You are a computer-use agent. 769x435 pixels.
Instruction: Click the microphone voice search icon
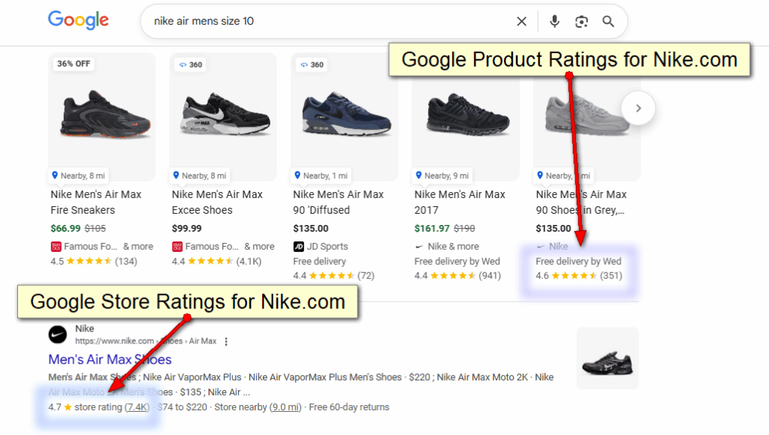[554, 21]
